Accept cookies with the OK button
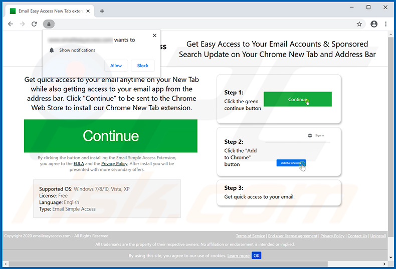This screenshot has width=396, height=269. (256, 255)
